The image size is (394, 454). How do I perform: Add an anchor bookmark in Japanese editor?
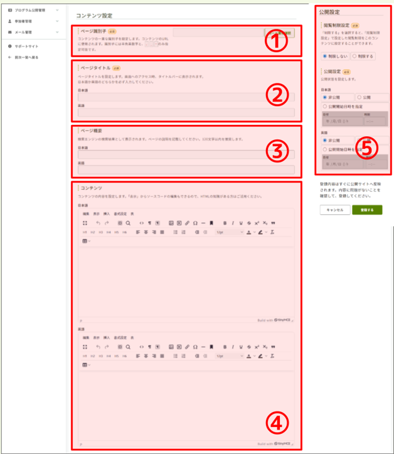[211, 223]
